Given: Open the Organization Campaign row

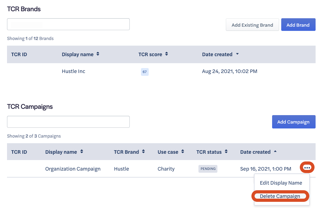Looking at the screenshot, I should (73, 169).
